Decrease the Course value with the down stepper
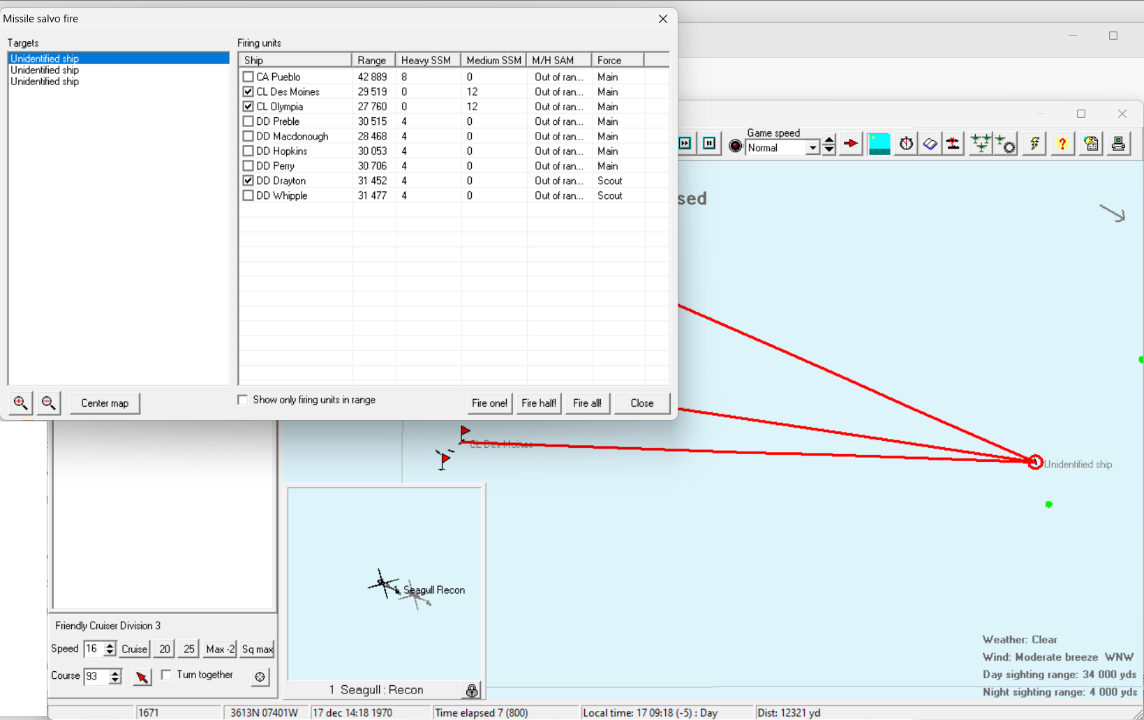This screenshot has height=720, width=1144. coord(115,680)
